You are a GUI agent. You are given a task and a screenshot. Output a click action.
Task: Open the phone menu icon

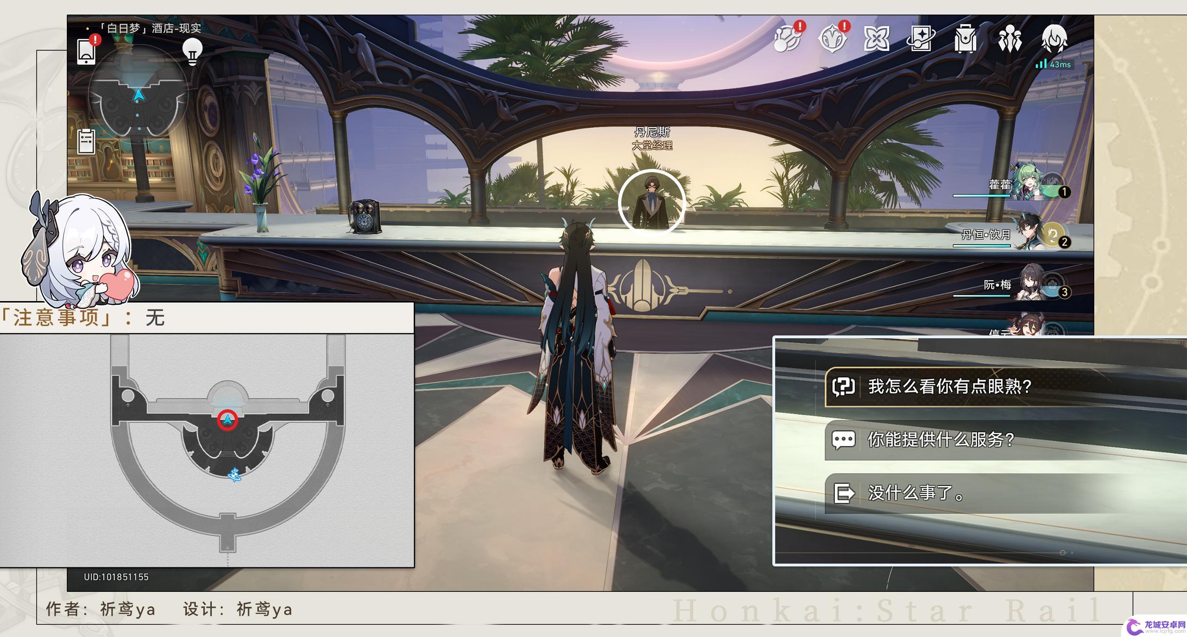pyautogui.click(x=87, y=51)
